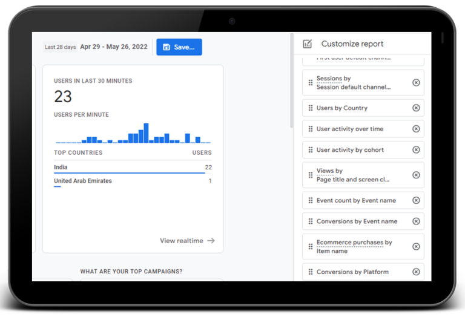Viewport: 465px width, 320px height.
Task: Remove Sessions by Session default channel card
Action: (x=416, y=83)
